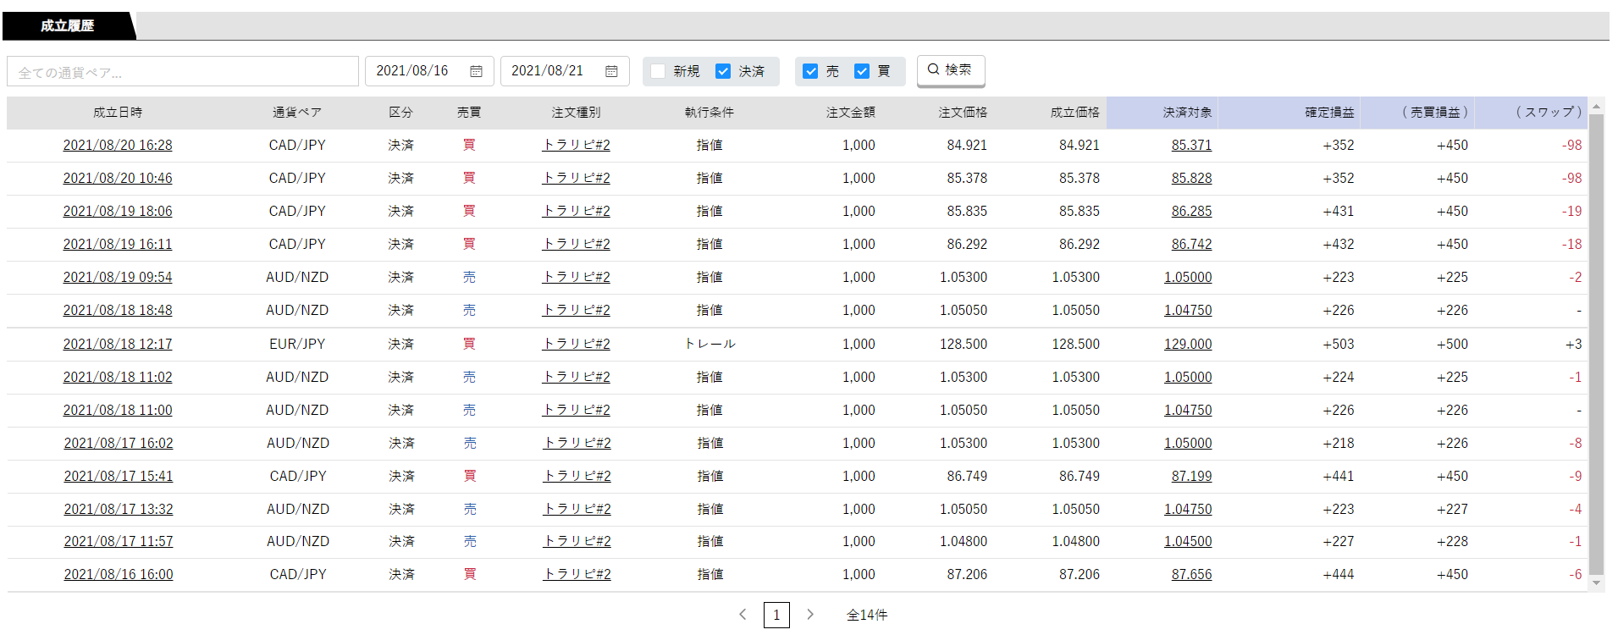This screenshot has width=1618, height=635.
Task: Uncheck the 買 checkbox
Action: 862,71
